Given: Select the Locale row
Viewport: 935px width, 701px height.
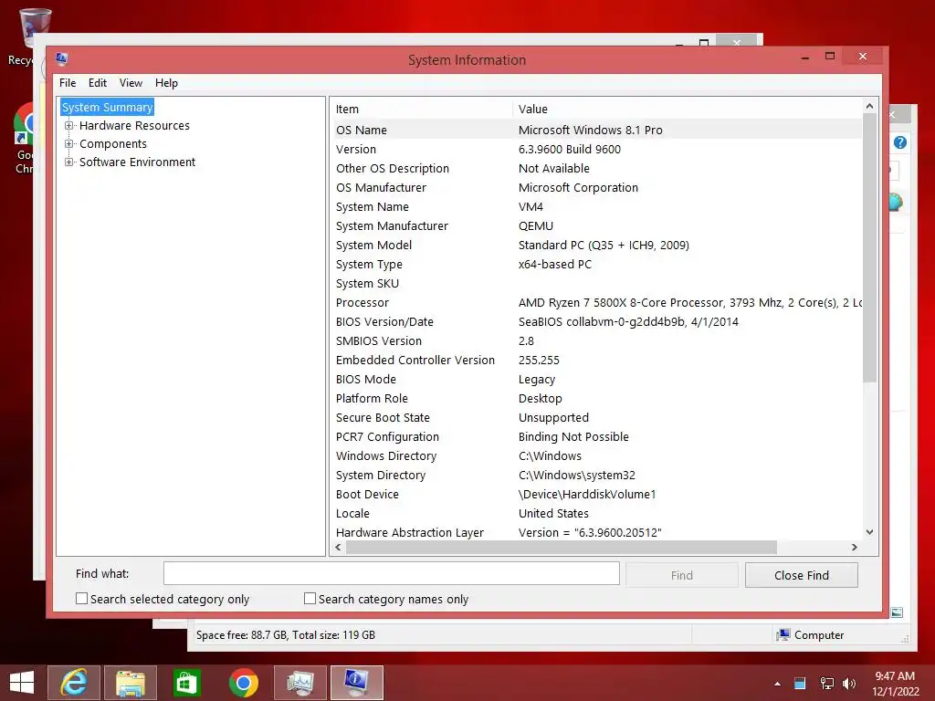Looking at the screenshot, I should click(x=596, y=513).
